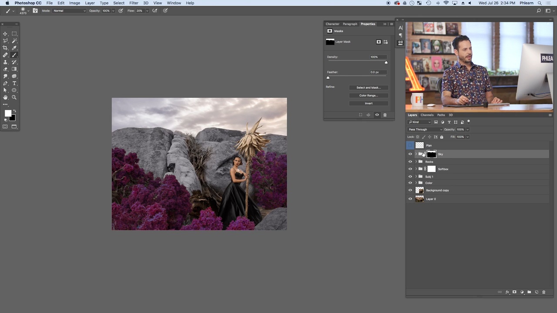
Task: Open the Layer menu
Action: pos(90,3)
